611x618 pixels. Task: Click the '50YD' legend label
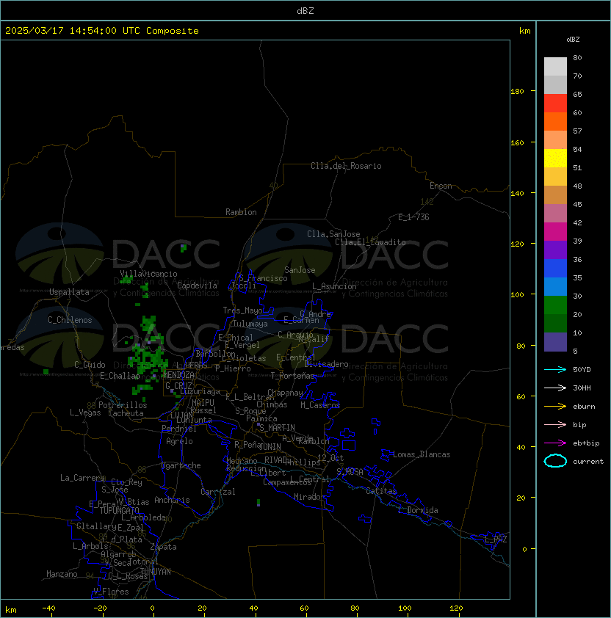(582, 370)
